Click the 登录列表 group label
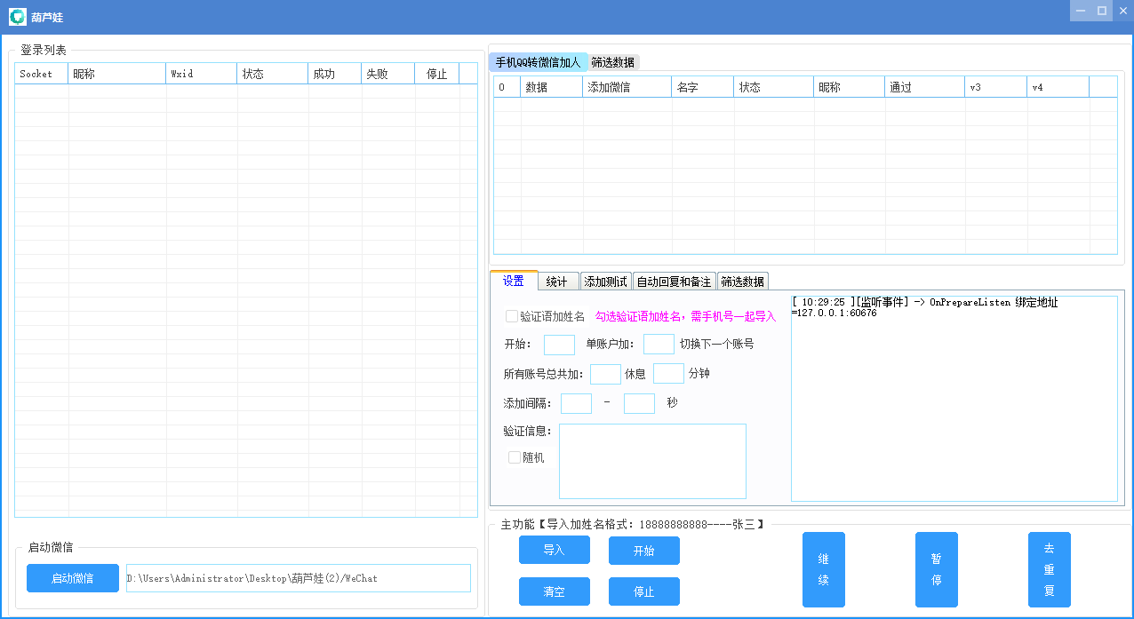The image size is (1134, 619). 44,50
